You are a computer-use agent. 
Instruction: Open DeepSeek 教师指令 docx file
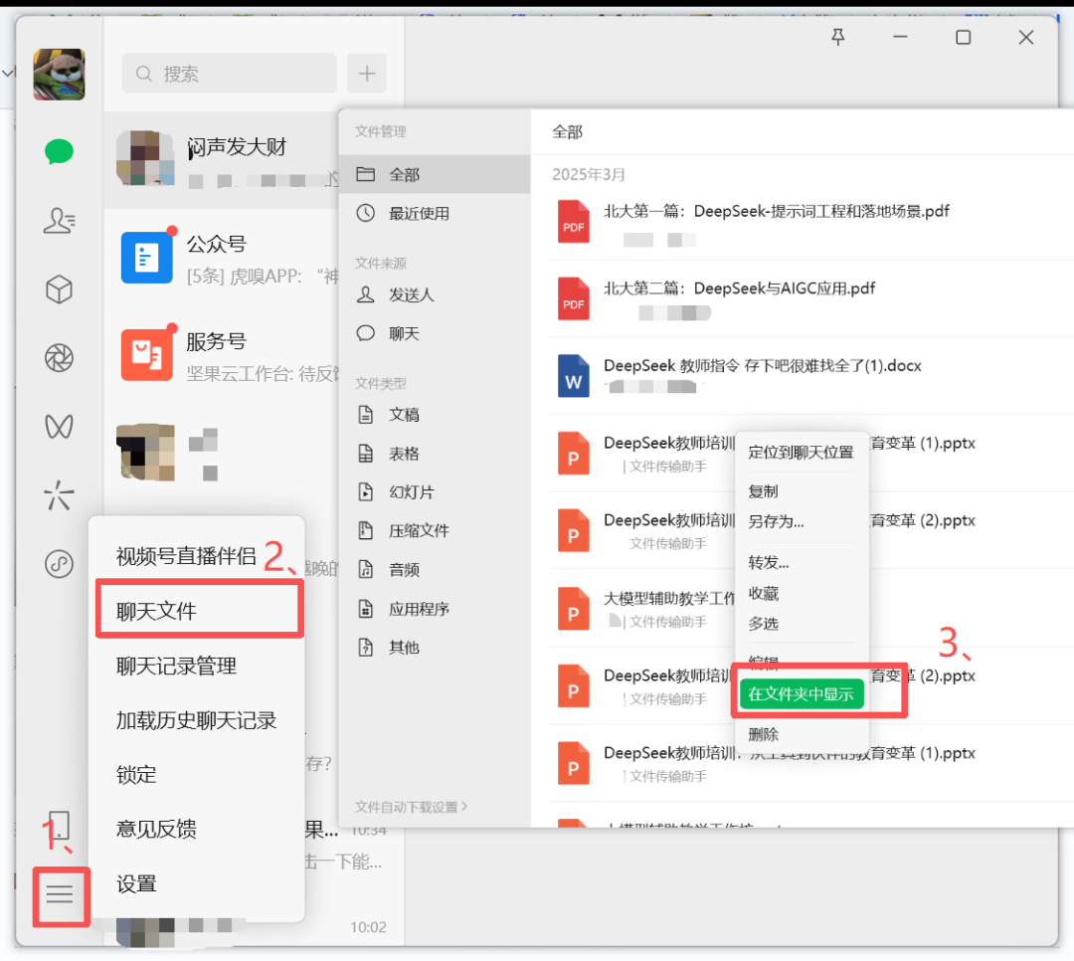810,376
